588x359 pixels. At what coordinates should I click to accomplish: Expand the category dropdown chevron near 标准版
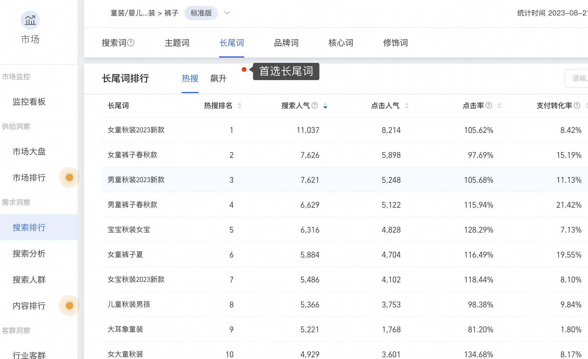(227, 13)
